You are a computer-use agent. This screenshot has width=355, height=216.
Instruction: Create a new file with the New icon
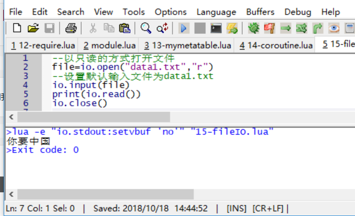tap(17, 28)
